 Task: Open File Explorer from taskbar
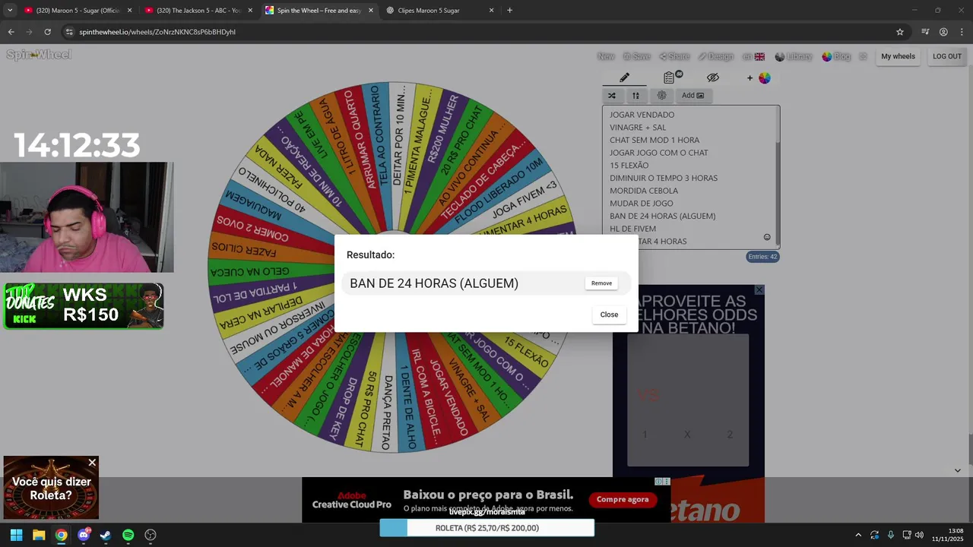coord(39,535)
